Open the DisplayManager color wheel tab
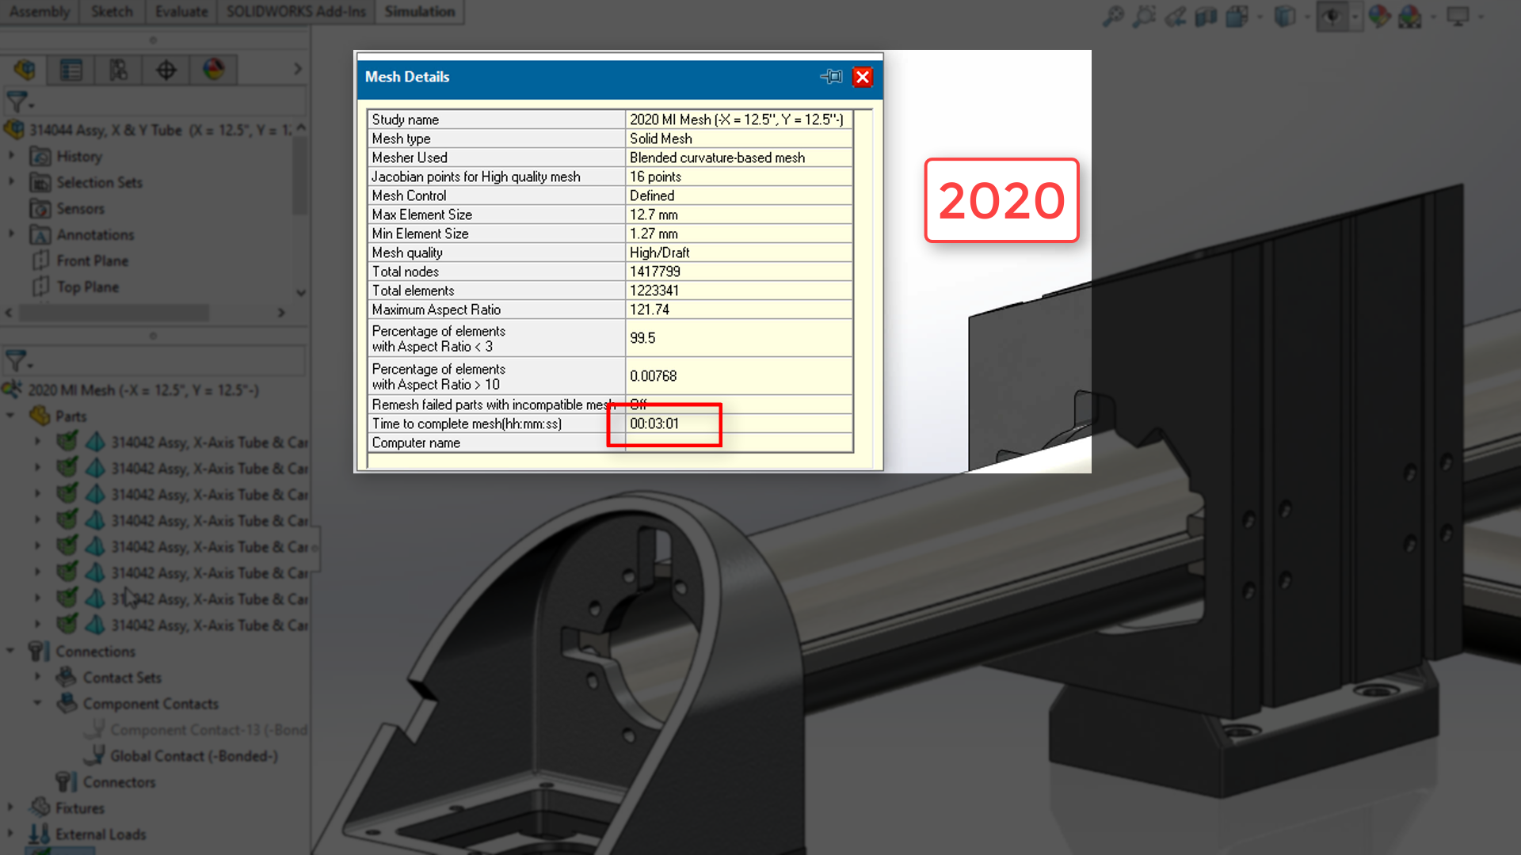This screenshot has height=855, width=1521. (x=214, y=70)
